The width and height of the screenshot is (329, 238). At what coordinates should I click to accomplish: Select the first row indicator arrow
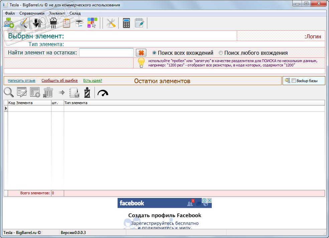tap(6, 108)
